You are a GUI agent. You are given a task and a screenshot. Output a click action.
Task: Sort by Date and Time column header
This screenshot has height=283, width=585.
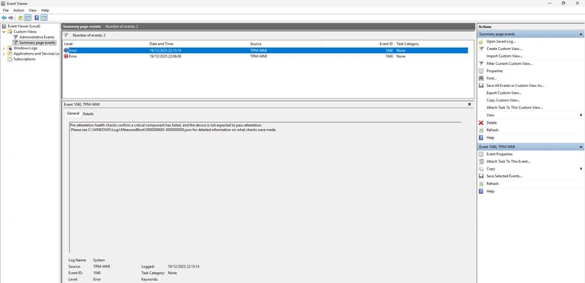point(198,44)
